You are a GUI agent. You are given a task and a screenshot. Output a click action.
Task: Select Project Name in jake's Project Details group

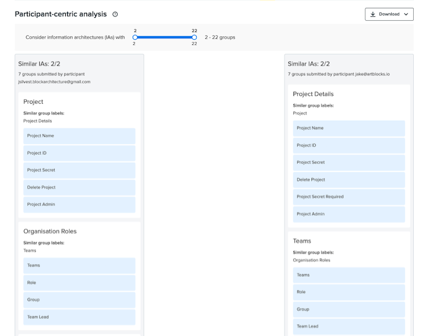pos(349,128)
